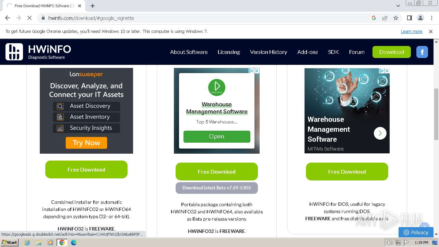
Task: Open the SDK page
Action: 333,52
